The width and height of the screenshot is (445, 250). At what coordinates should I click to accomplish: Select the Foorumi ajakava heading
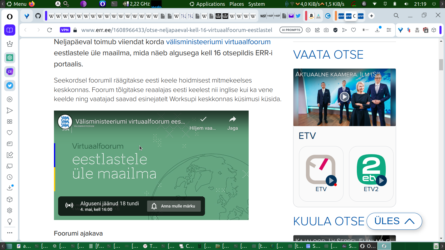tap(78, 233)
